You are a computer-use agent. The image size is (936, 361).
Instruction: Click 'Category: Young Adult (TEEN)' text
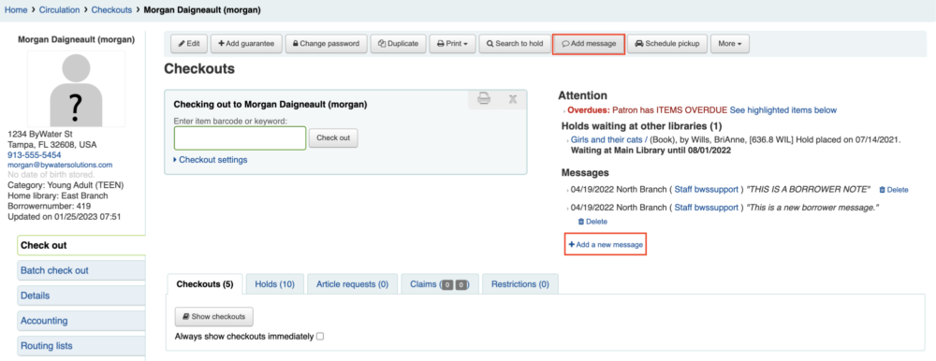66,185
